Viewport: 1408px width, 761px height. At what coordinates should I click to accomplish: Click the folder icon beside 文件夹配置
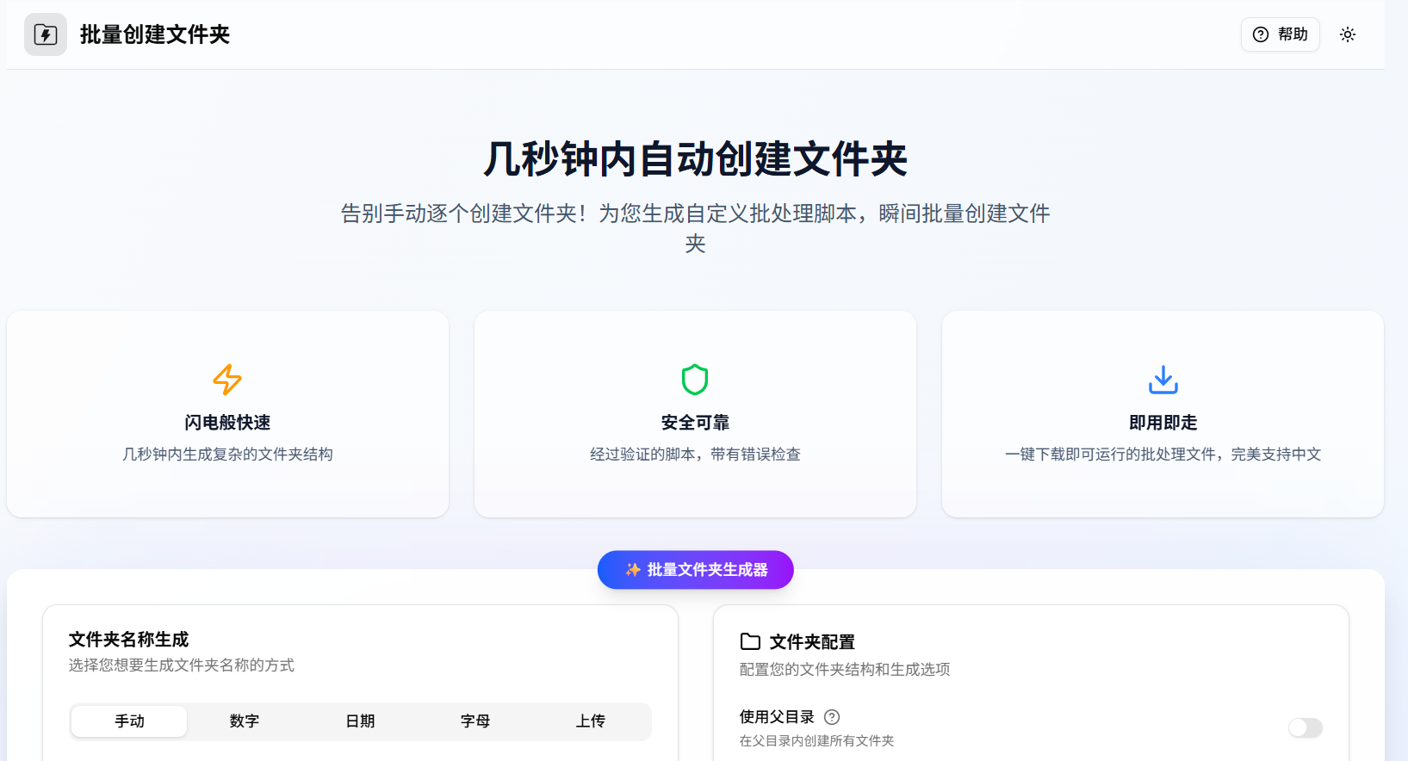pyautogui.click(x=750, y=642)
